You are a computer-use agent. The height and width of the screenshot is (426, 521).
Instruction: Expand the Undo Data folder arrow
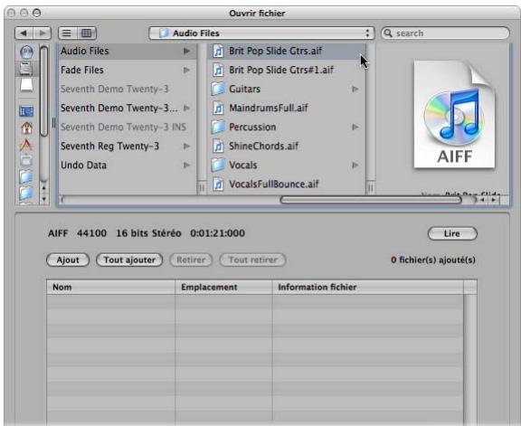[x=186, y=166]
